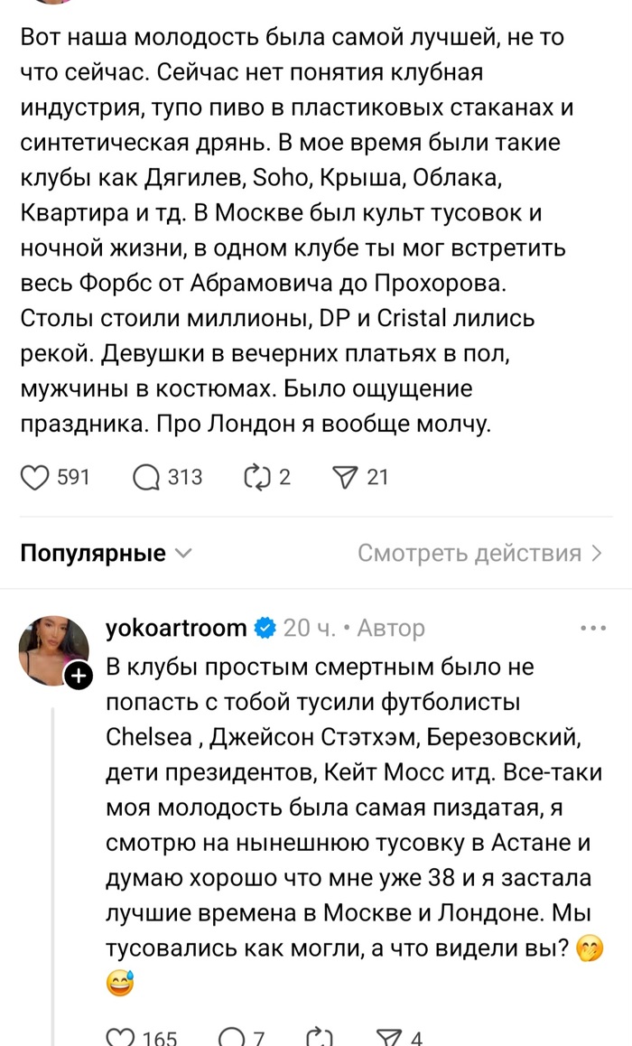This screenshot has width=632, height=1046.
Task: Open the three-dot menu on the reply
Action: click(x=594, y=627)
